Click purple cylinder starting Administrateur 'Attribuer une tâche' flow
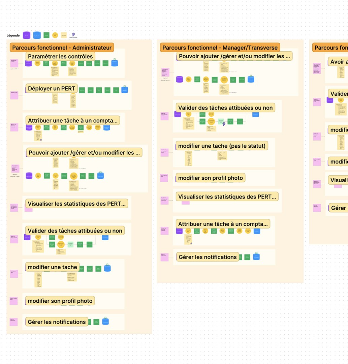 pyautogui.click(x=29, y=127)
